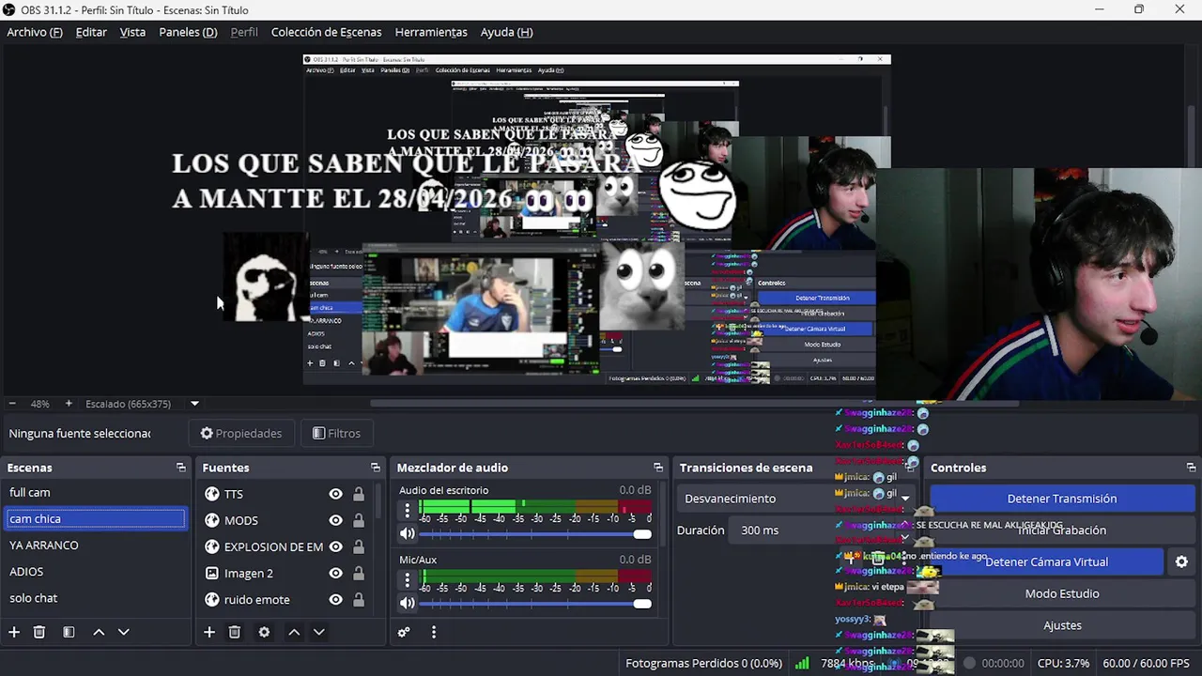Screen dimensions: 1202x676
Task: Zoom in preview with plus icon
Action: (x=69, y=404)
